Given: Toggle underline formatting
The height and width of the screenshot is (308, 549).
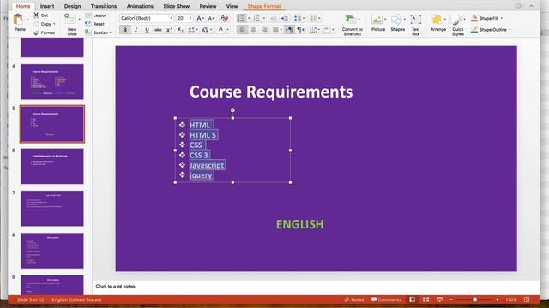Looking at the screenshot, I should (x=147, y=30).
